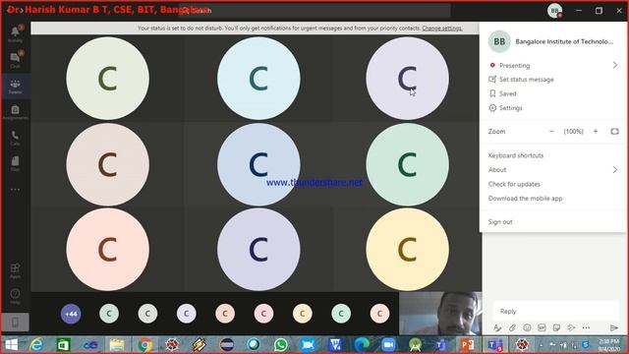The image size is (629, 354).
Task: Select the mint green participant C tile
Action: pyautogui.click(x=407, y=164)
